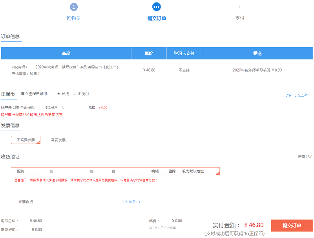This screenshot has width=314, height=238.
Task: Click the 商品 column header
Action: 66,53
